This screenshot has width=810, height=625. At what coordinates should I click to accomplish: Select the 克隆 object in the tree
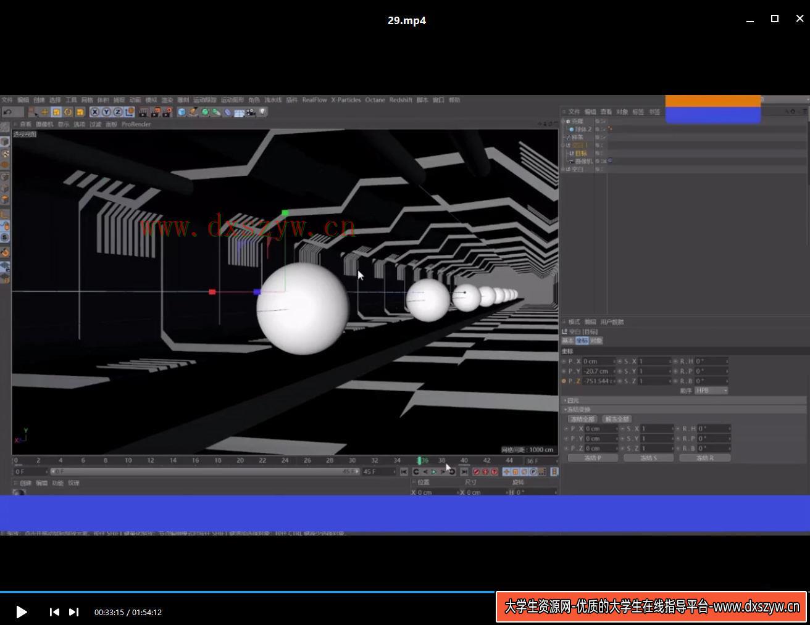577,122
